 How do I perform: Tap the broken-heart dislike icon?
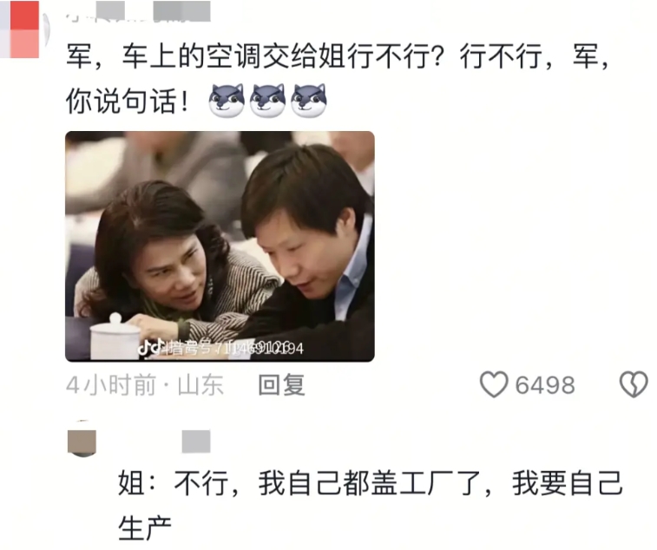click(633, 383)
